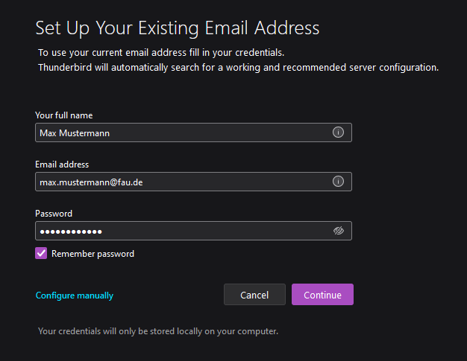Click the "Set Up Your Existing Email Address" heading
The height and width of the screenshot is (361, 467).
(178, 28)
